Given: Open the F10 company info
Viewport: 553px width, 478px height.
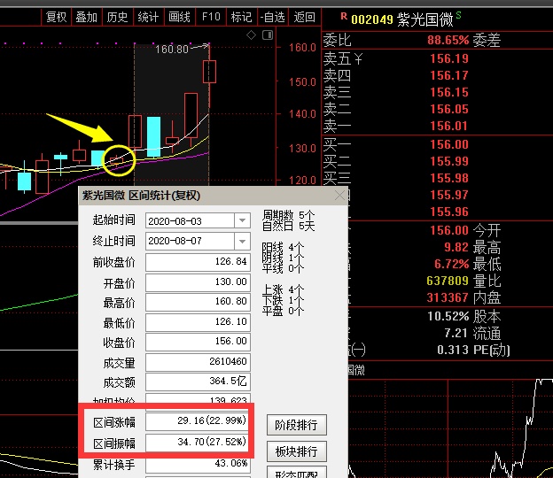Looking at the screenshot, I should (211, 17).
